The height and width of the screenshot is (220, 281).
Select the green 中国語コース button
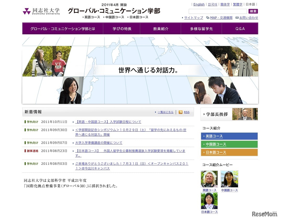[229, 144]
